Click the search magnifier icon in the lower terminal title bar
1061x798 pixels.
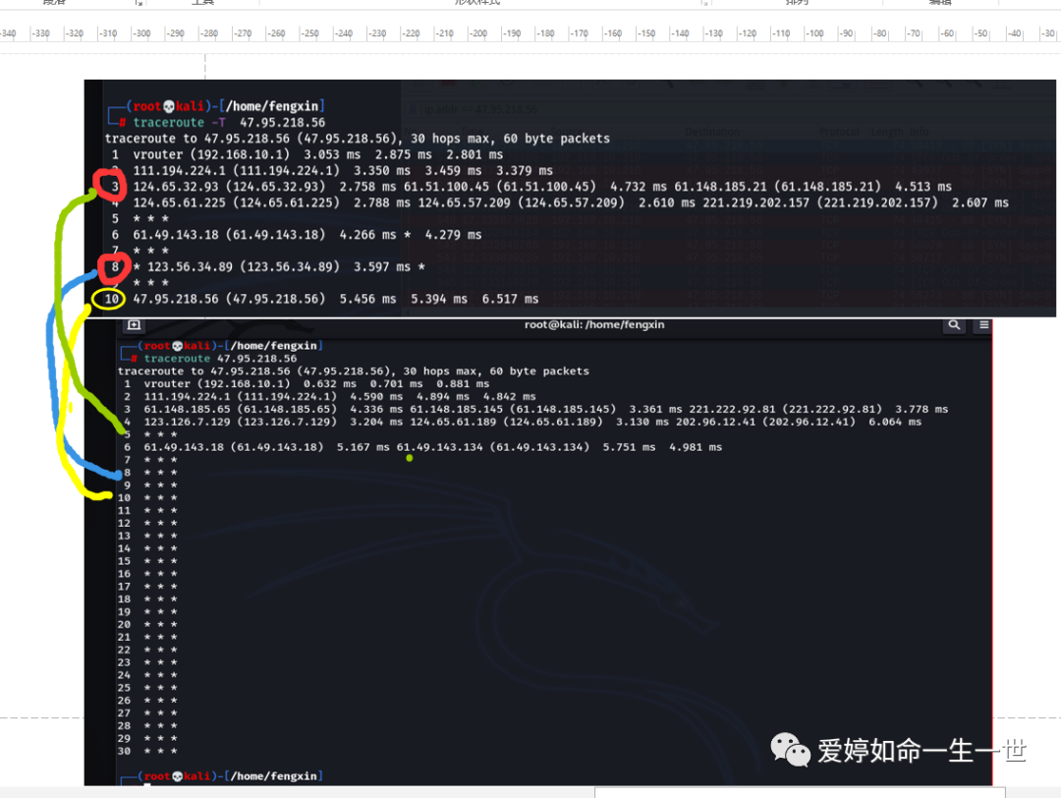pyautogui.click(x=954, y=325)
